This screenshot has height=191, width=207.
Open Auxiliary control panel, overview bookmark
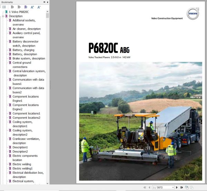(27, 35)
